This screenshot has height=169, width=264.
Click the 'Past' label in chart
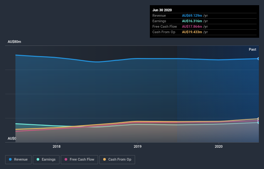[x=252, y=49]
